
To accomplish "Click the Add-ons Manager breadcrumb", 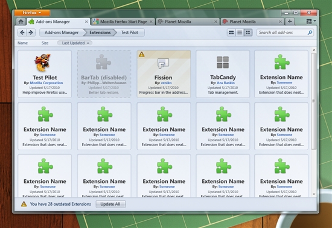I will (62, 32).
